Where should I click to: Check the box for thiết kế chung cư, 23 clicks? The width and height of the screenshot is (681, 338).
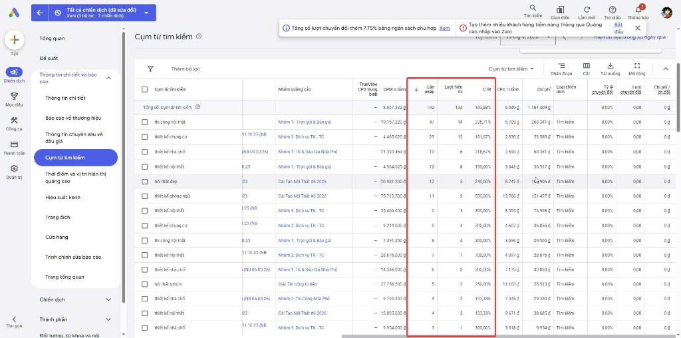[x=144, y=137]
